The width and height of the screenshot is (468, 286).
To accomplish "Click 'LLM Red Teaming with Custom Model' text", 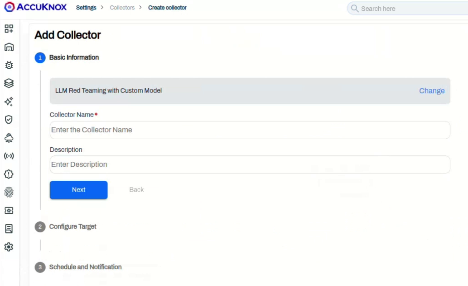I will click(x=108, y=90).
